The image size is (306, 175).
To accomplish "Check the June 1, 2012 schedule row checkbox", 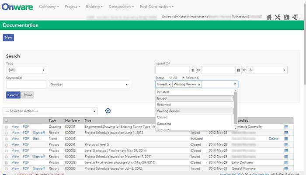I will click(x=6, y=133).
